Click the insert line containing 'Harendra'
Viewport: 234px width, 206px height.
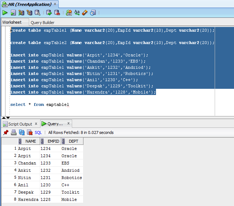tap(83, 92)
